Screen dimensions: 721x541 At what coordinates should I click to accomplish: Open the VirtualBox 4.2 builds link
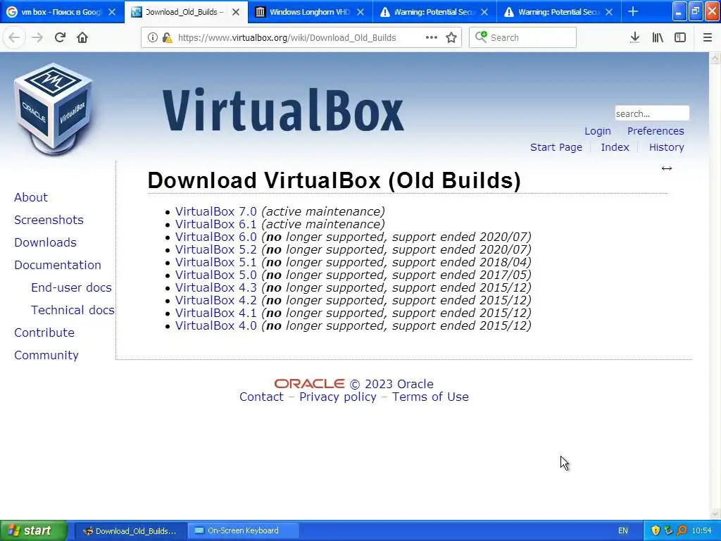tap(215, 300)
